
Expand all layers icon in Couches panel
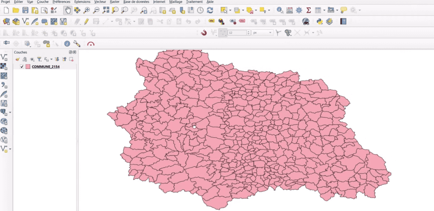(57, 59)
